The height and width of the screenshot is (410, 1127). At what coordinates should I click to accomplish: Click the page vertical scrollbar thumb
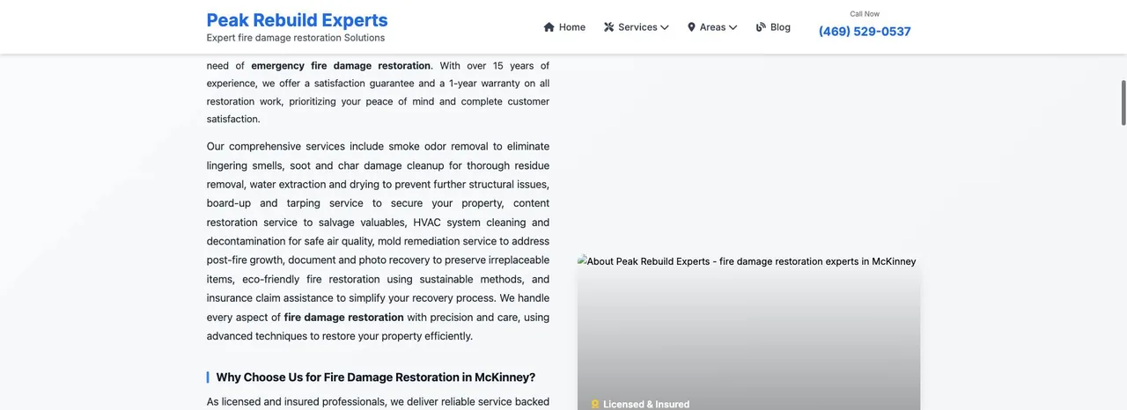pos(1123,102)
